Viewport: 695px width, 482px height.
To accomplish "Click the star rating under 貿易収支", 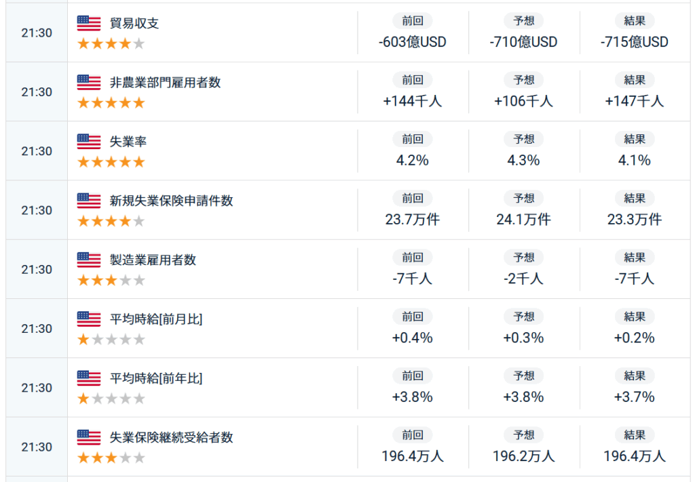I will tap(111, 44).
